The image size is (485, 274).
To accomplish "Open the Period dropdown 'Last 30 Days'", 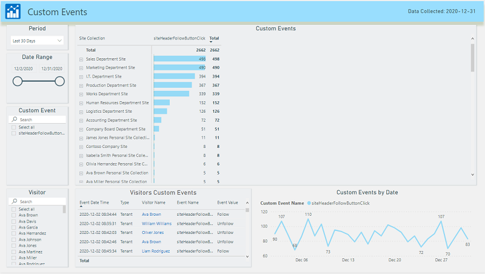I will point(37,41).
